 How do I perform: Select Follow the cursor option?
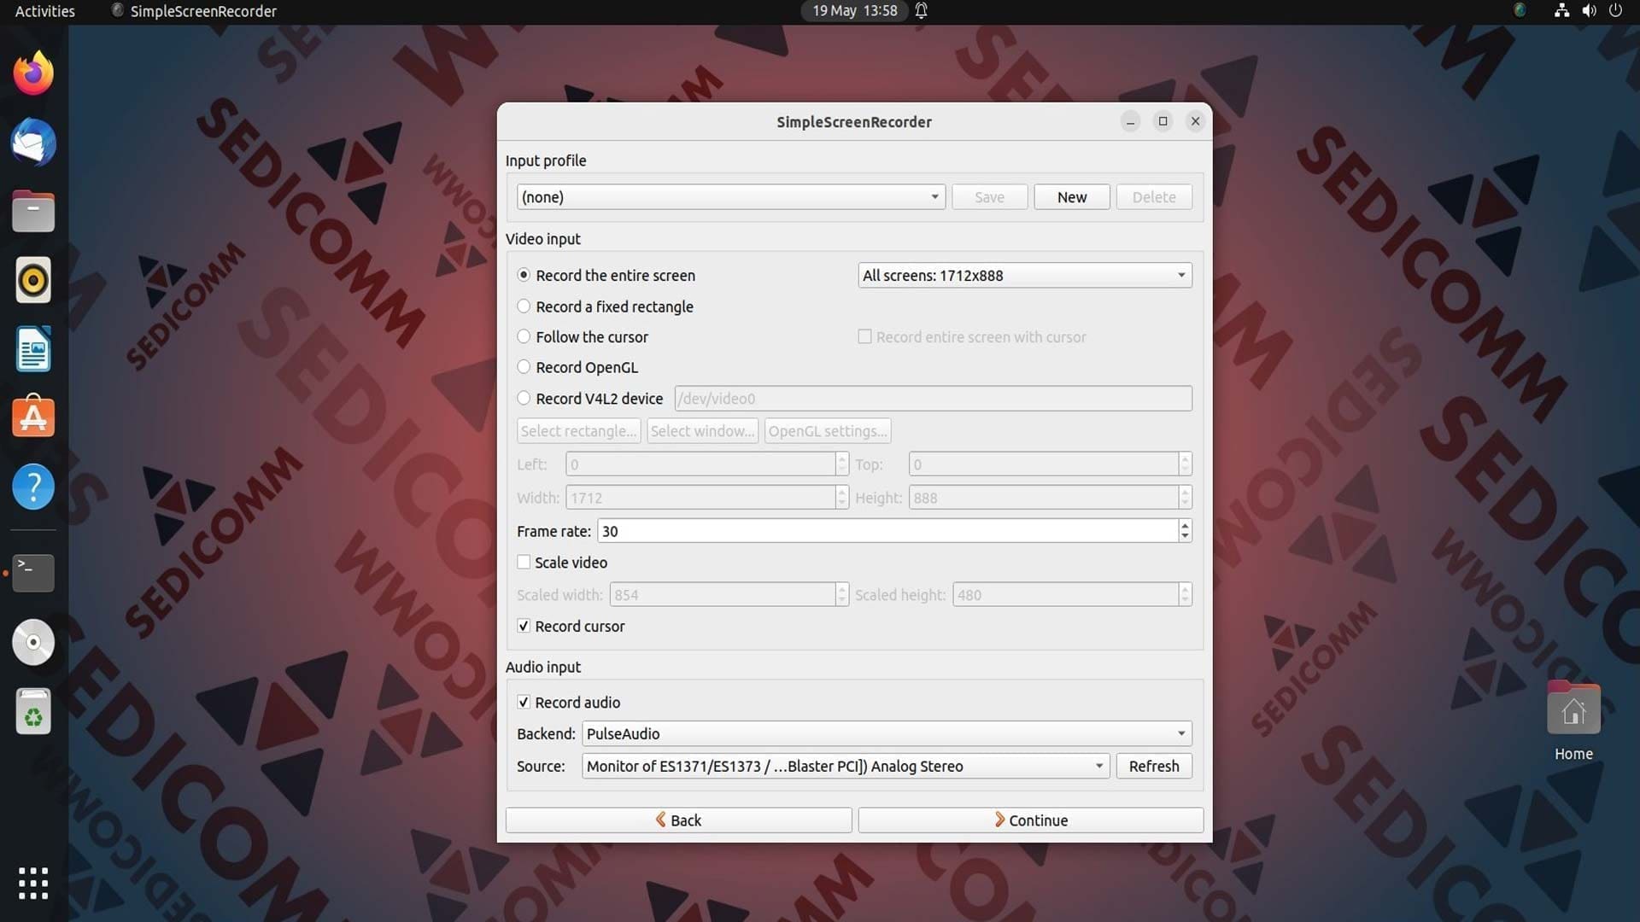coord(583,337)
